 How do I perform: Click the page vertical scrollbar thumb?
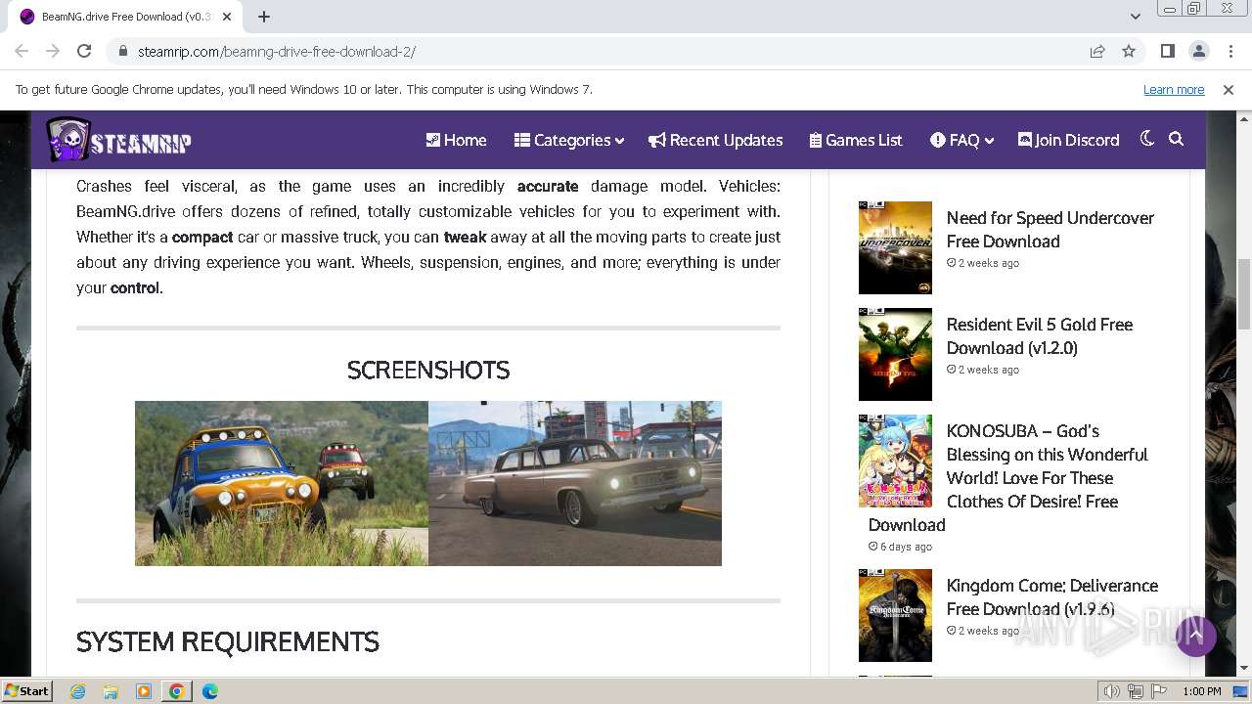(x=1244, y=293)
